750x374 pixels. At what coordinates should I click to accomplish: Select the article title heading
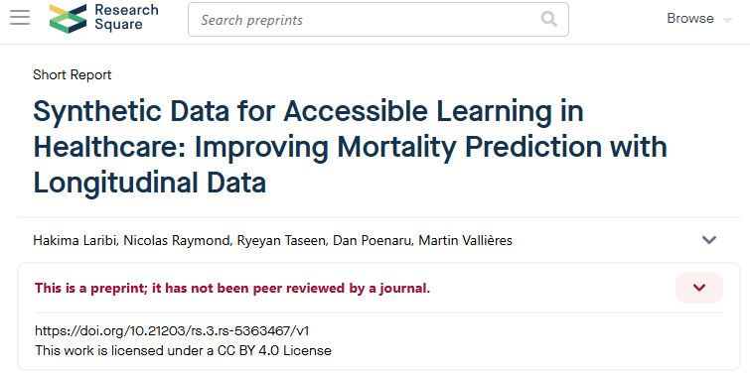[x=350, y=147]
